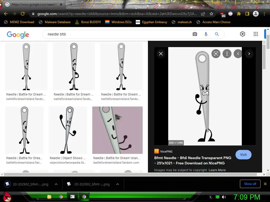Click objectshowfanonpedia source link text
This screenshot has width=270, height=202.
[68, 163]
